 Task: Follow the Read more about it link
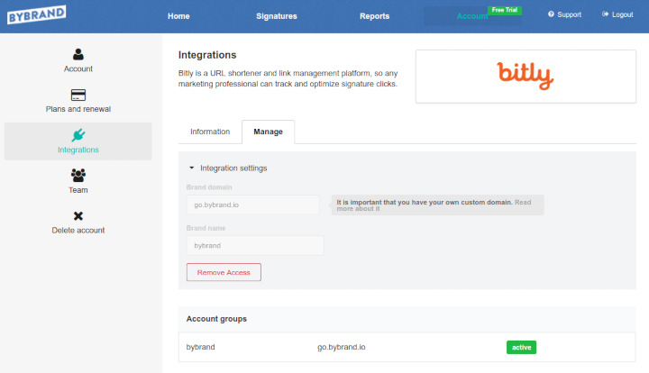434,205
